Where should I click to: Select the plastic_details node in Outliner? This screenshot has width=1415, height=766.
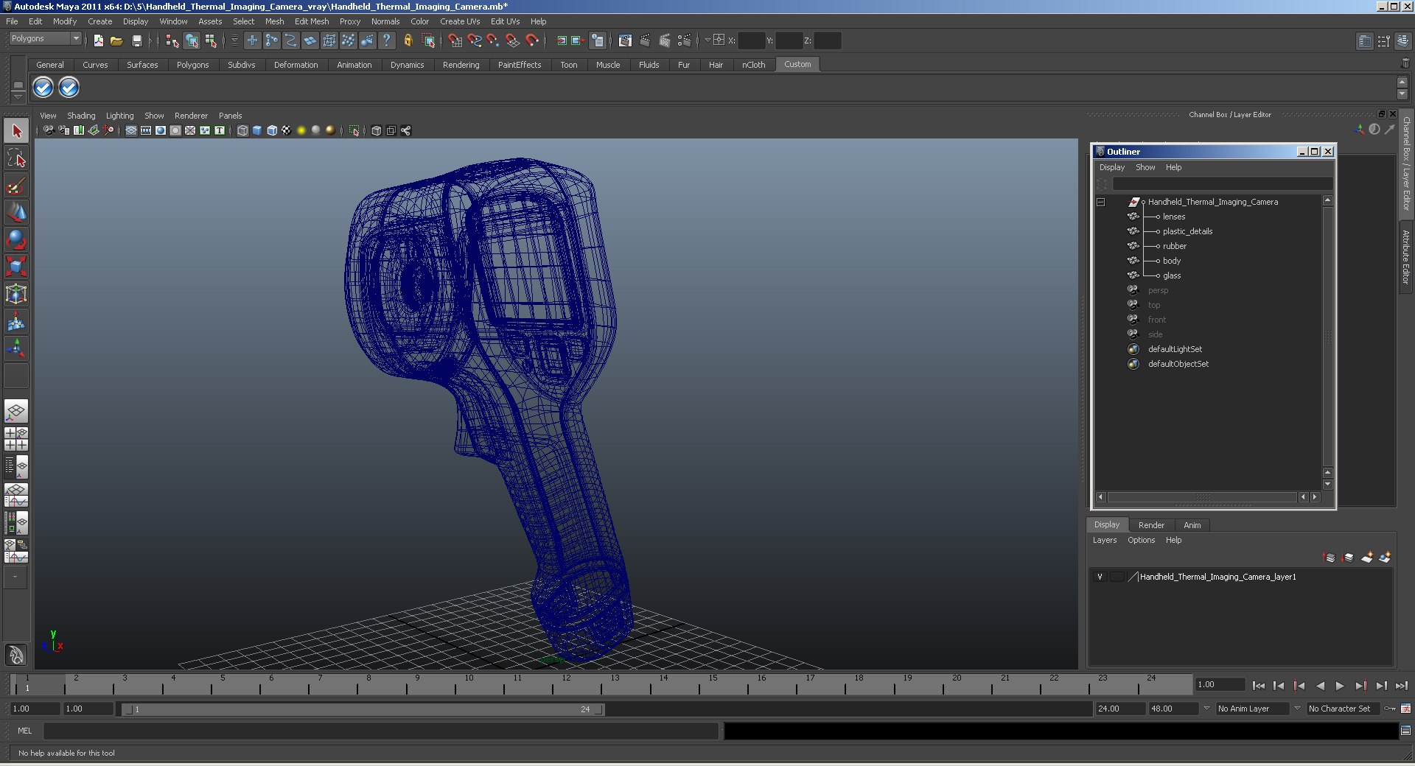(1187, 231)
